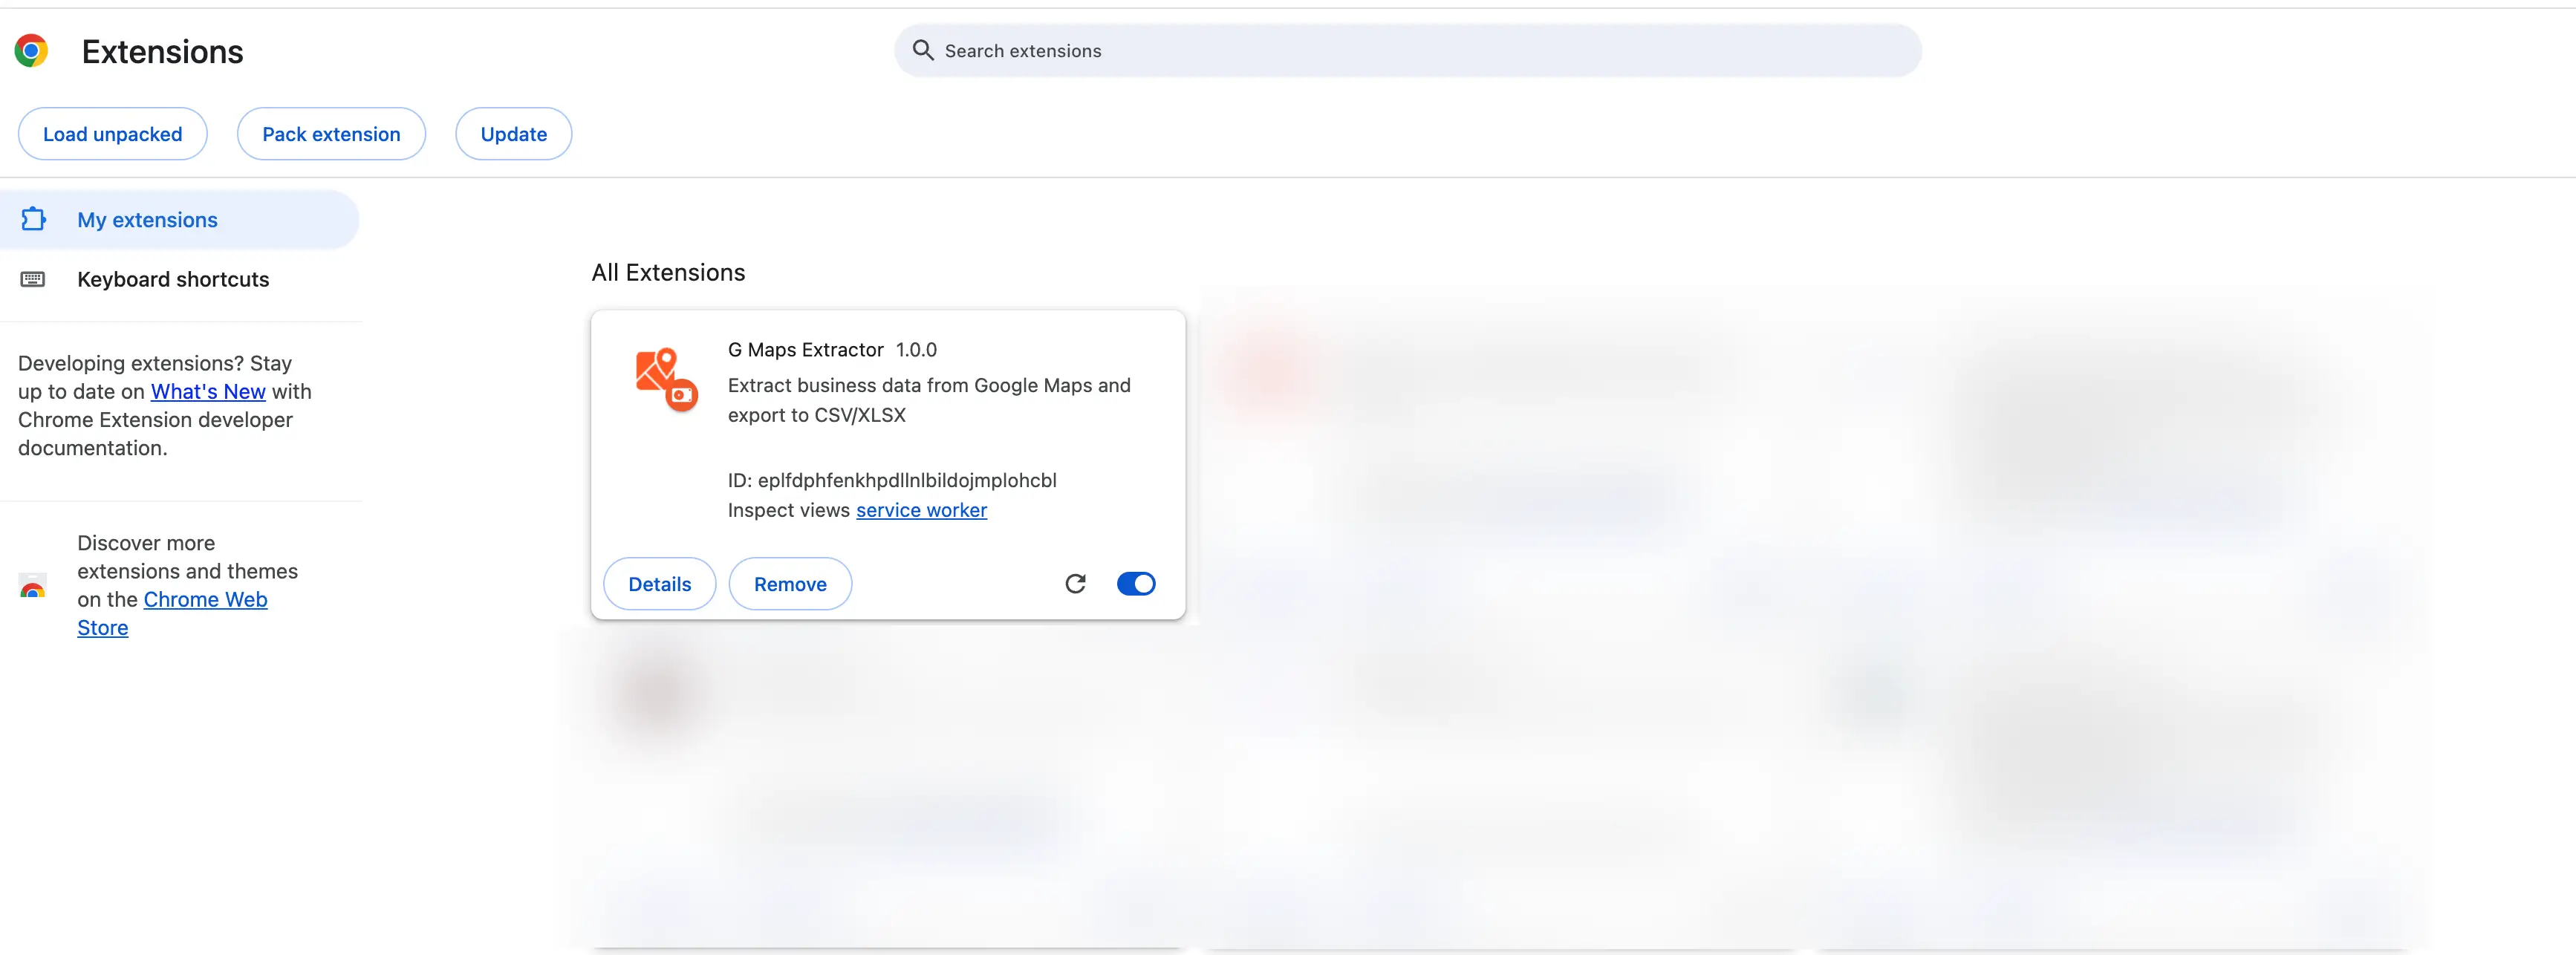Click the My extensions puzzle icon
This screenshot has height=955, width=2576.
(34, 219)
